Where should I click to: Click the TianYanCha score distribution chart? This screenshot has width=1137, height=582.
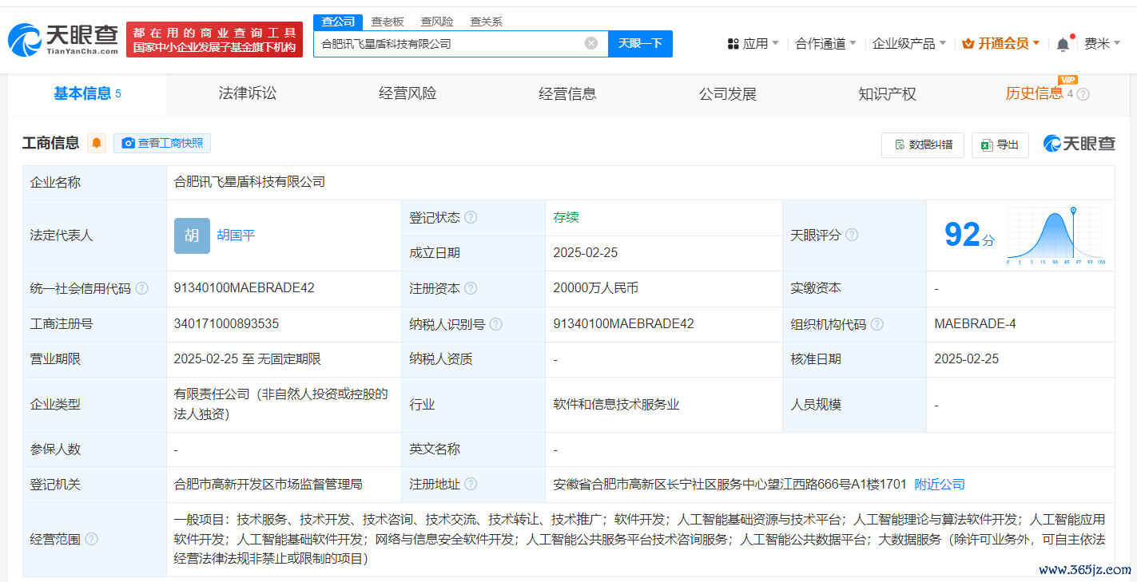pyautogui.click(x=1055, y=236)
